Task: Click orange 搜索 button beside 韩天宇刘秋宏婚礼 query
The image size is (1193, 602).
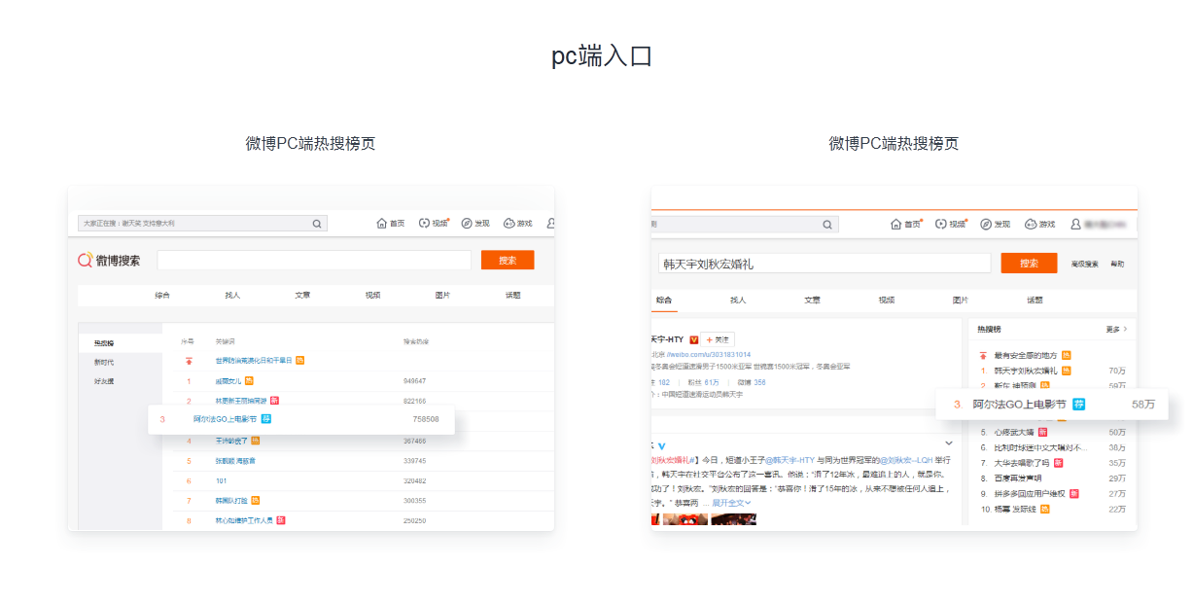Action: coord(1029,263)
